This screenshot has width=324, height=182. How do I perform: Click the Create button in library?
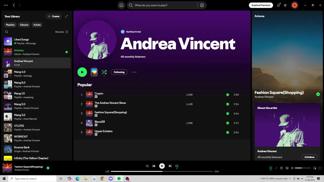53,16
